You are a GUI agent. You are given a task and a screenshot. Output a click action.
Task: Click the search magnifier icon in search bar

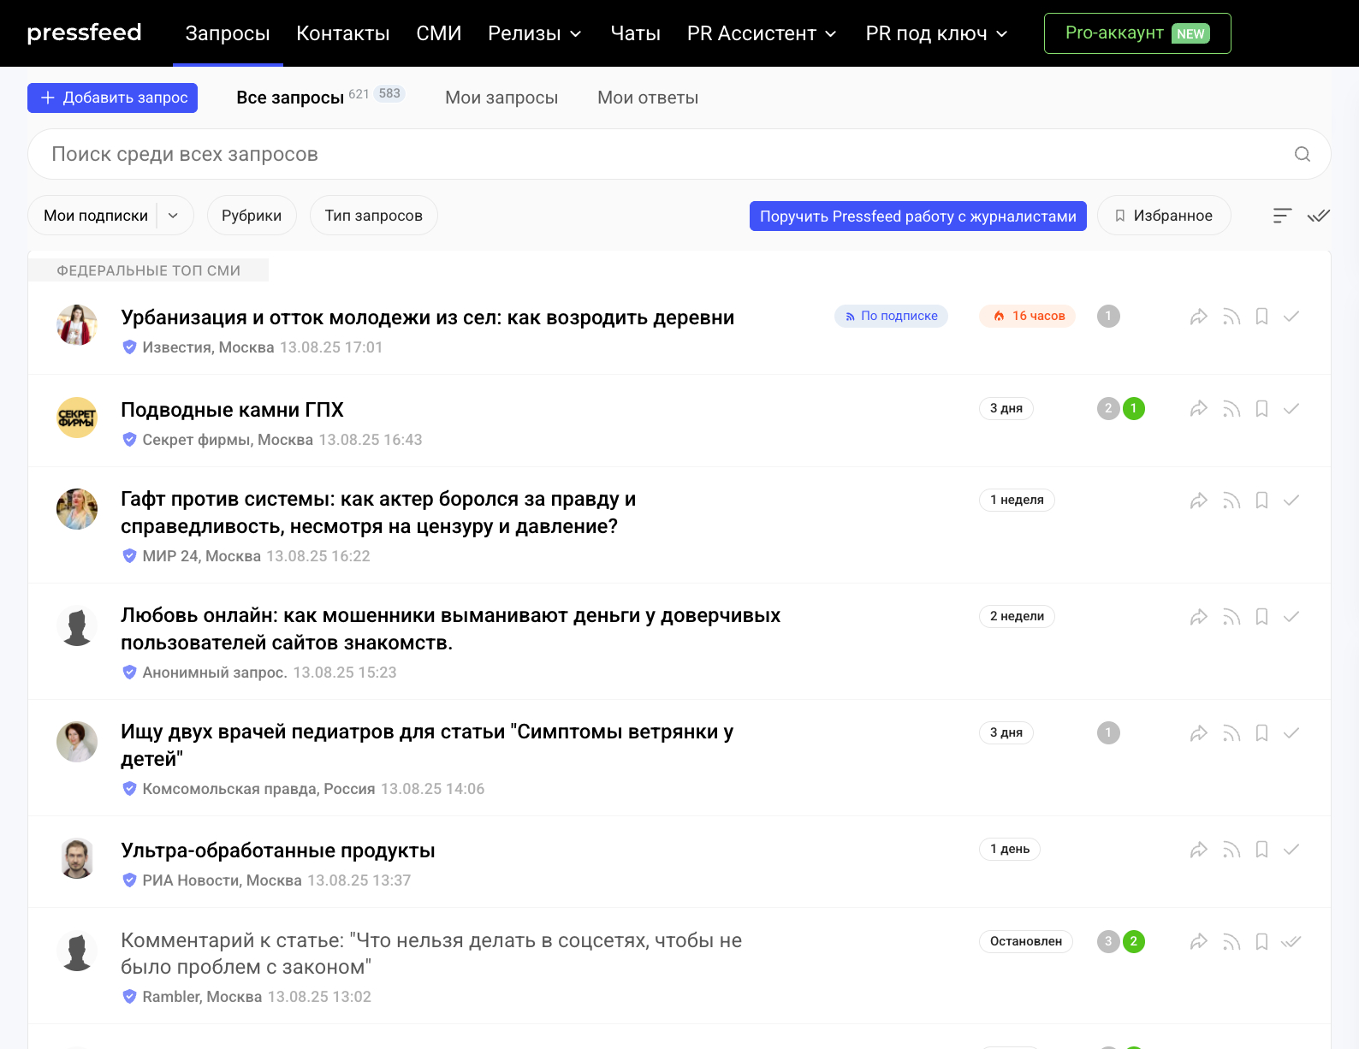tap(1302, 154)
